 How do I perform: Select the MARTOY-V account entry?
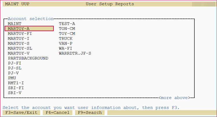19,53
